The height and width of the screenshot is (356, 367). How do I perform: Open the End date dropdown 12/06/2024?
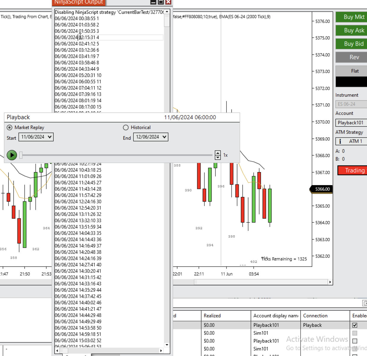point(151,137)
